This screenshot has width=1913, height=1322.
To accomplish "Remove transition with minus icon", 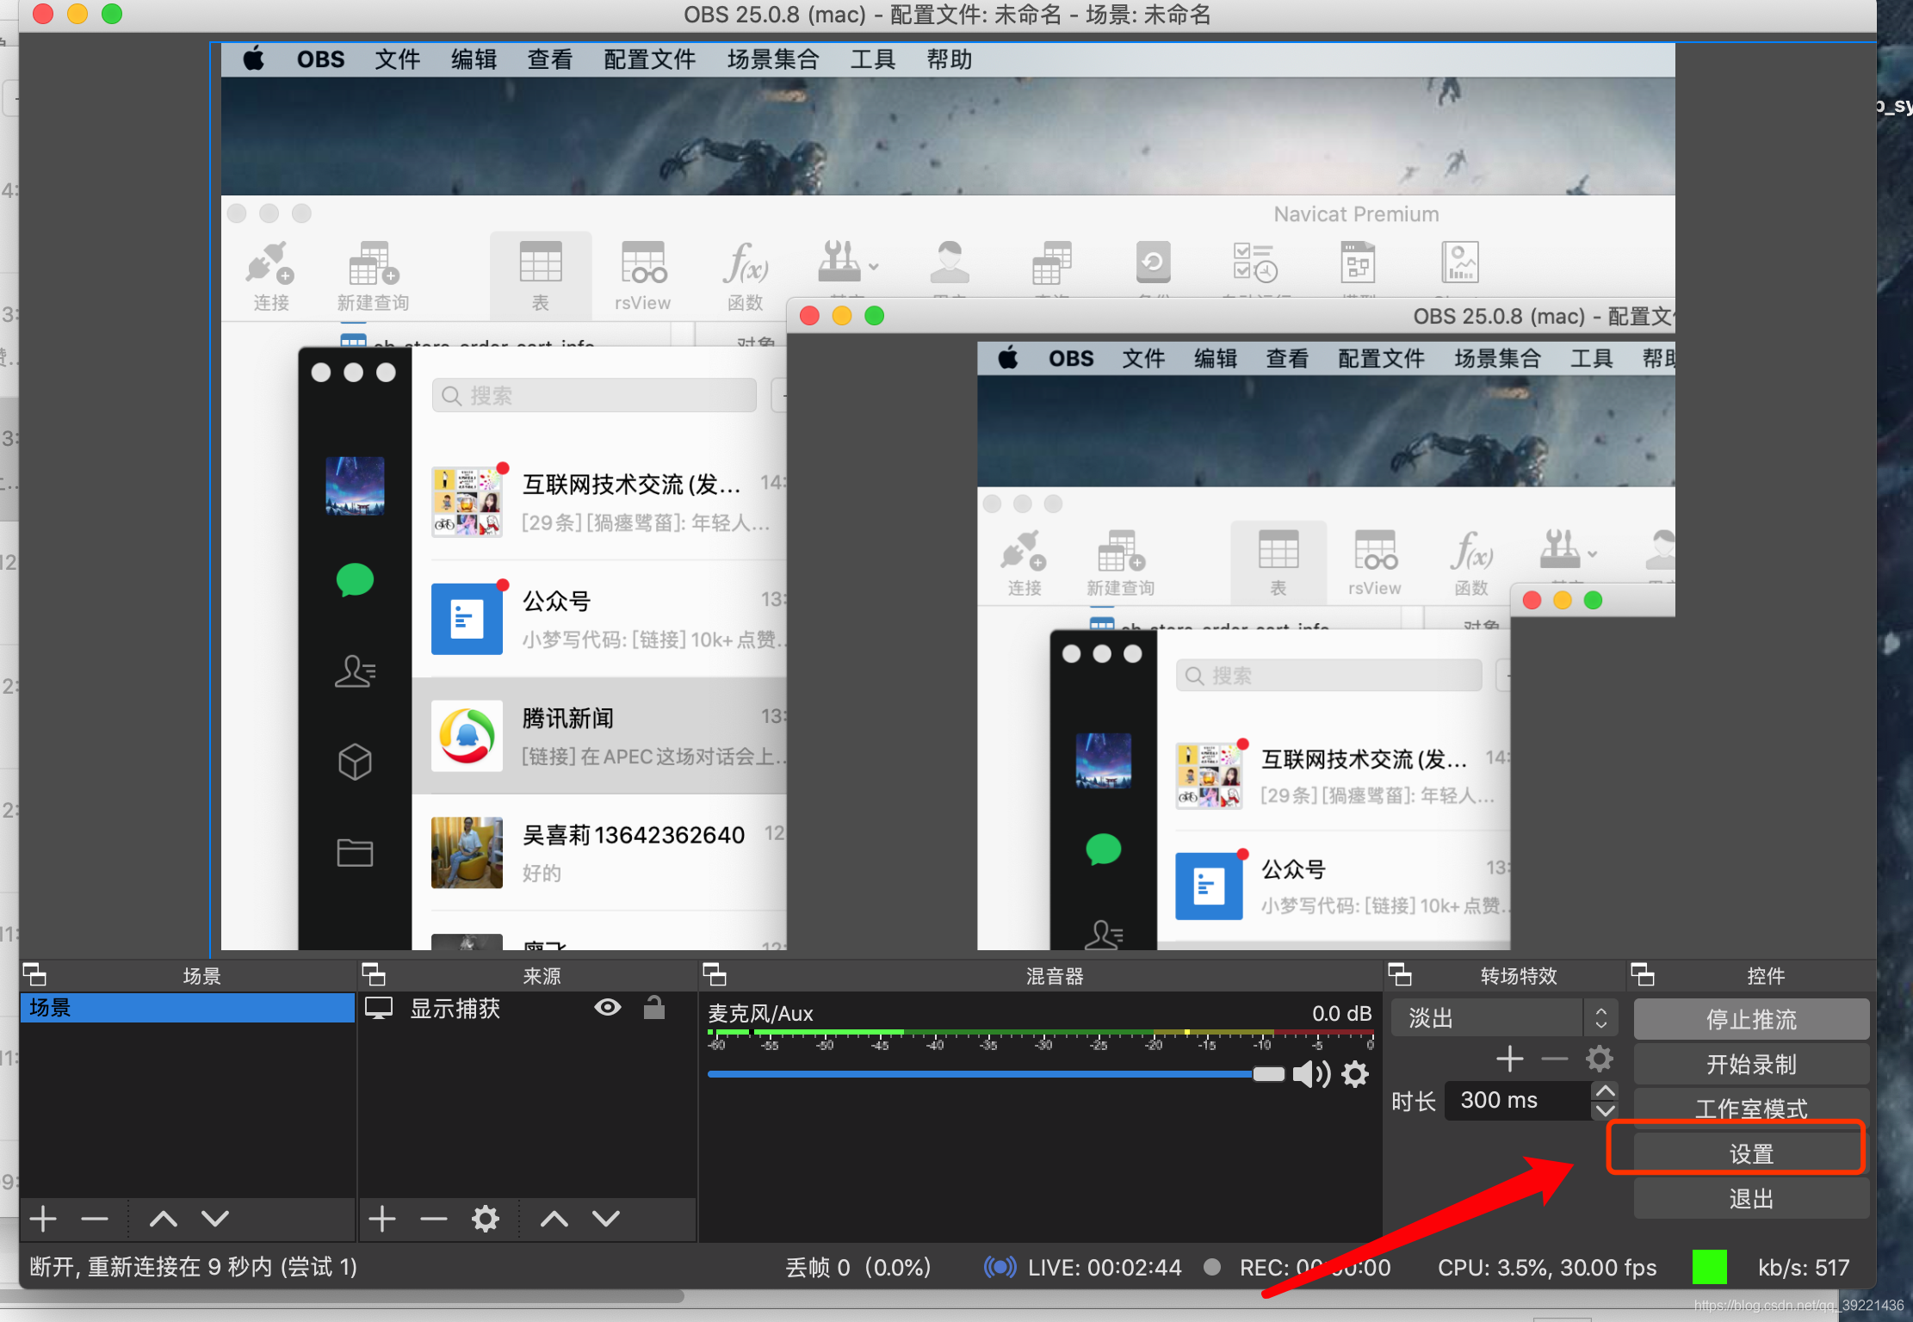I will click(x=1554, y=1059).
